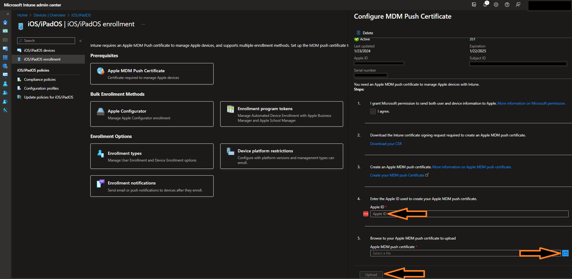Click the Download your CSR link
Viewport: 572px width, 279px height.
(386, 143)
